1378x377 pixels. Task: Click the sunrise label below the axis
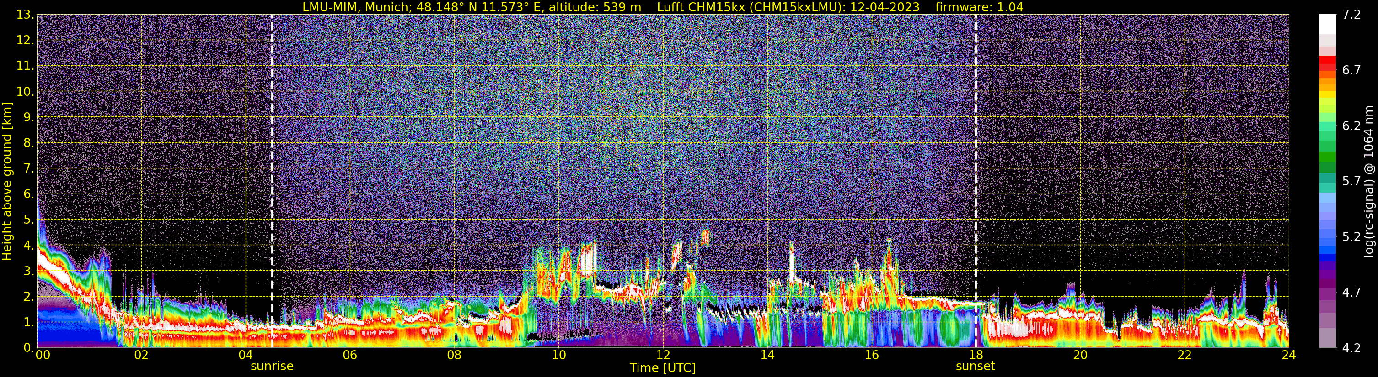click(272, 367)
